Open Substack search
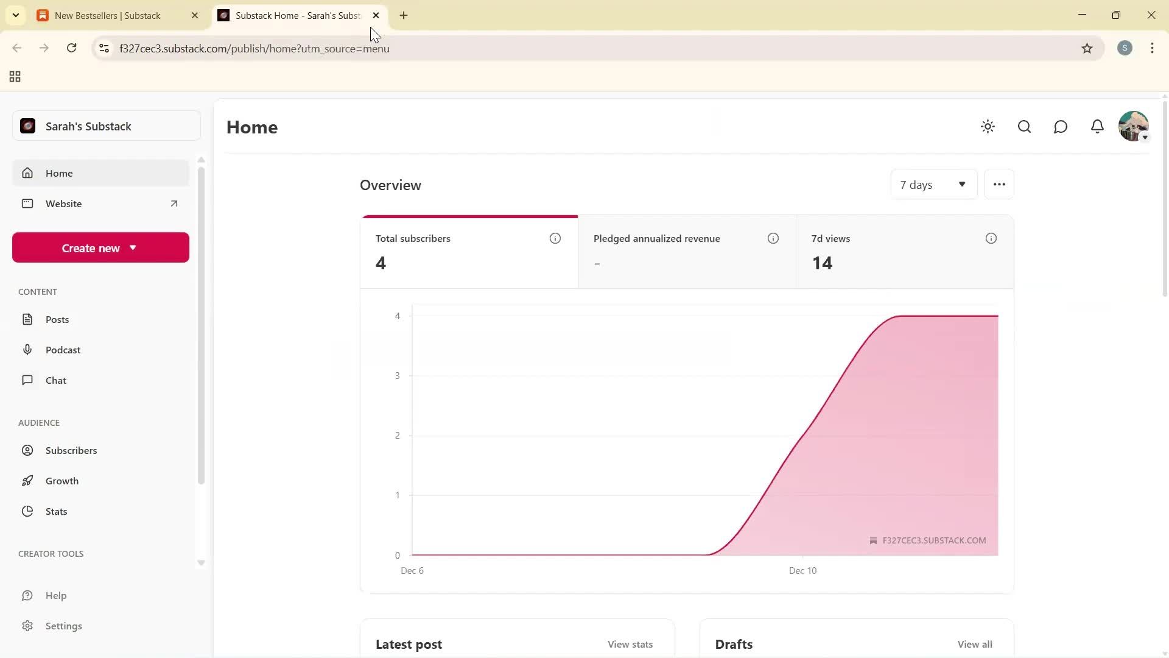Viewport: 1169px width, 658px height. (x=1024, y=126)
